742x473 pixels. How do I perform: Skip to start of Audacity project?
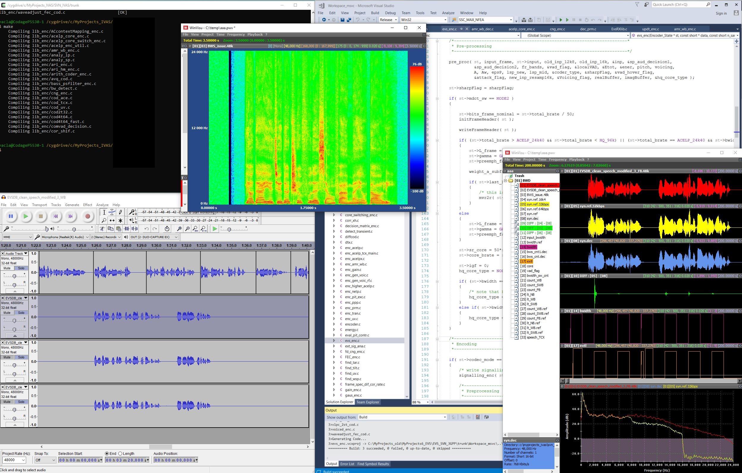pos(56,216)
